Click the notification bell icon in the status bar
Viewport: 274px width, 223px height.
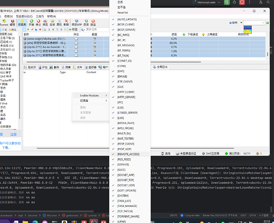(x=257, y=153)
